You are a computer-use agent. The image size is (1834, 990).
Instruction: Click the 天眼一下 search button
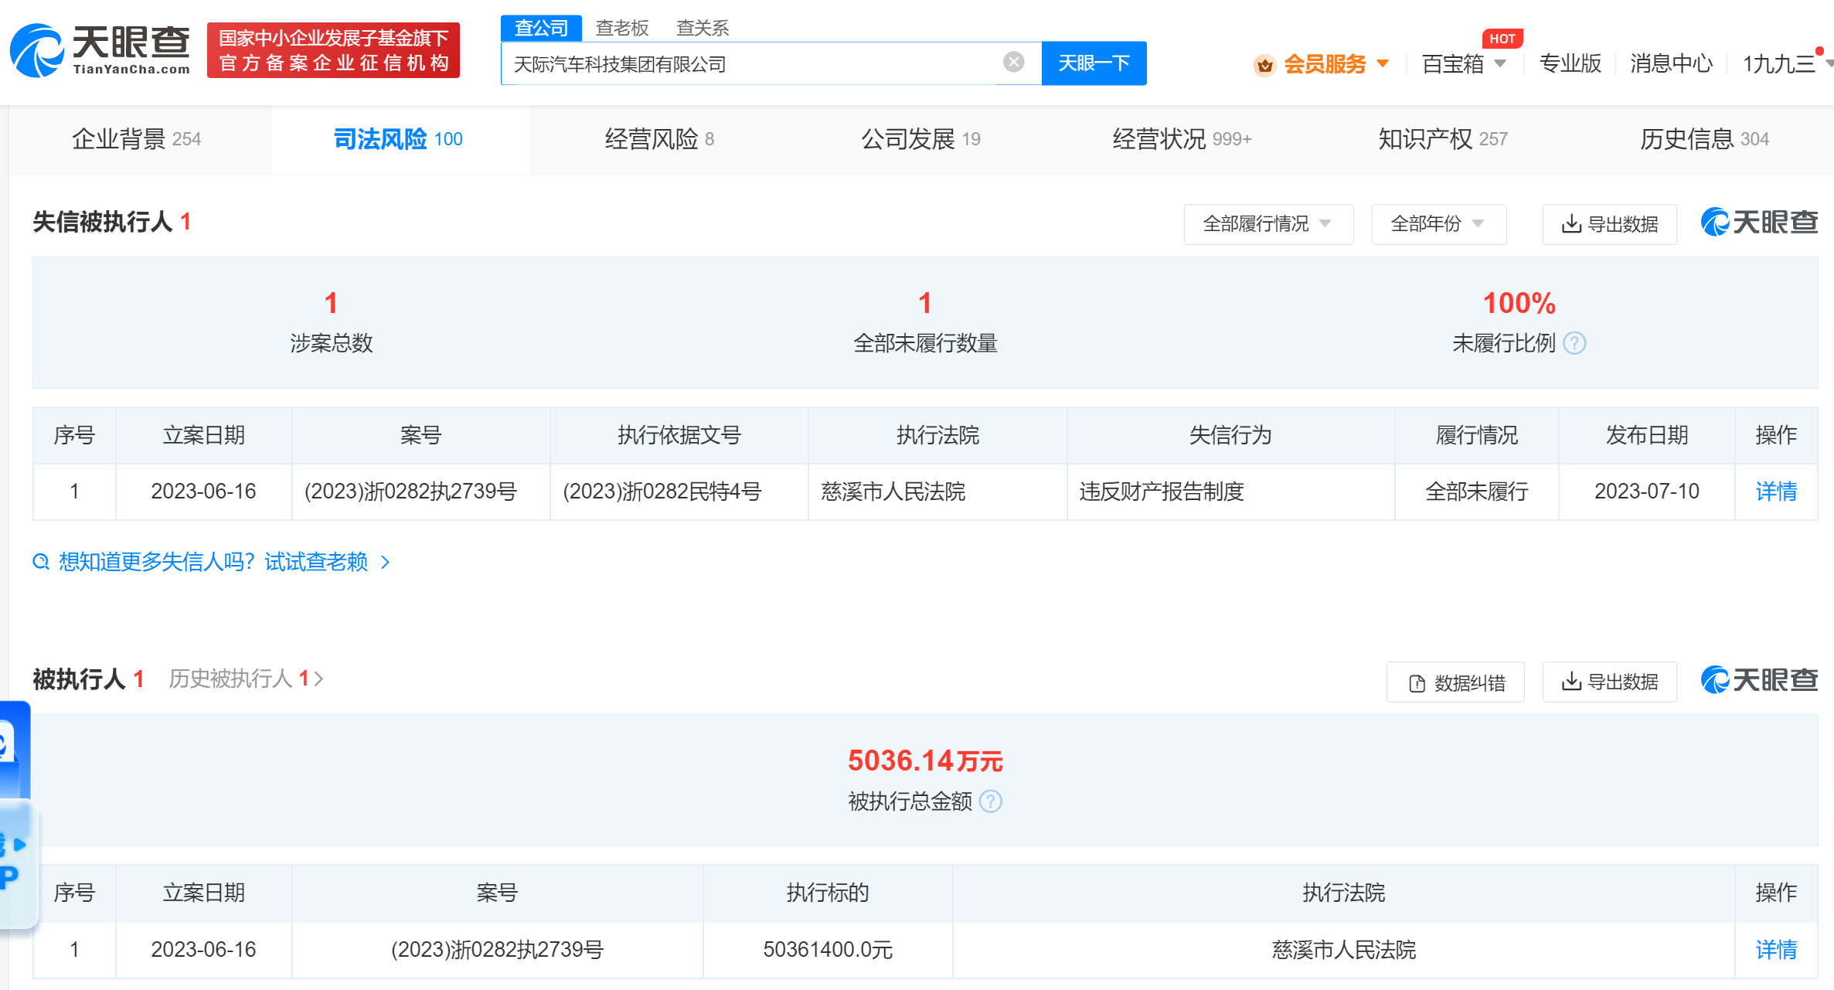[x=1094, y=63]
